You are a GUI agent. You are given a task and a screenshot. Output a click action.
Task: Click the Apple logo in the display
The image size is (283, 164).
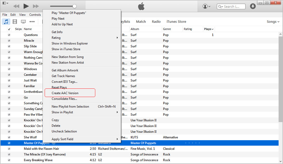coord(141,6)
